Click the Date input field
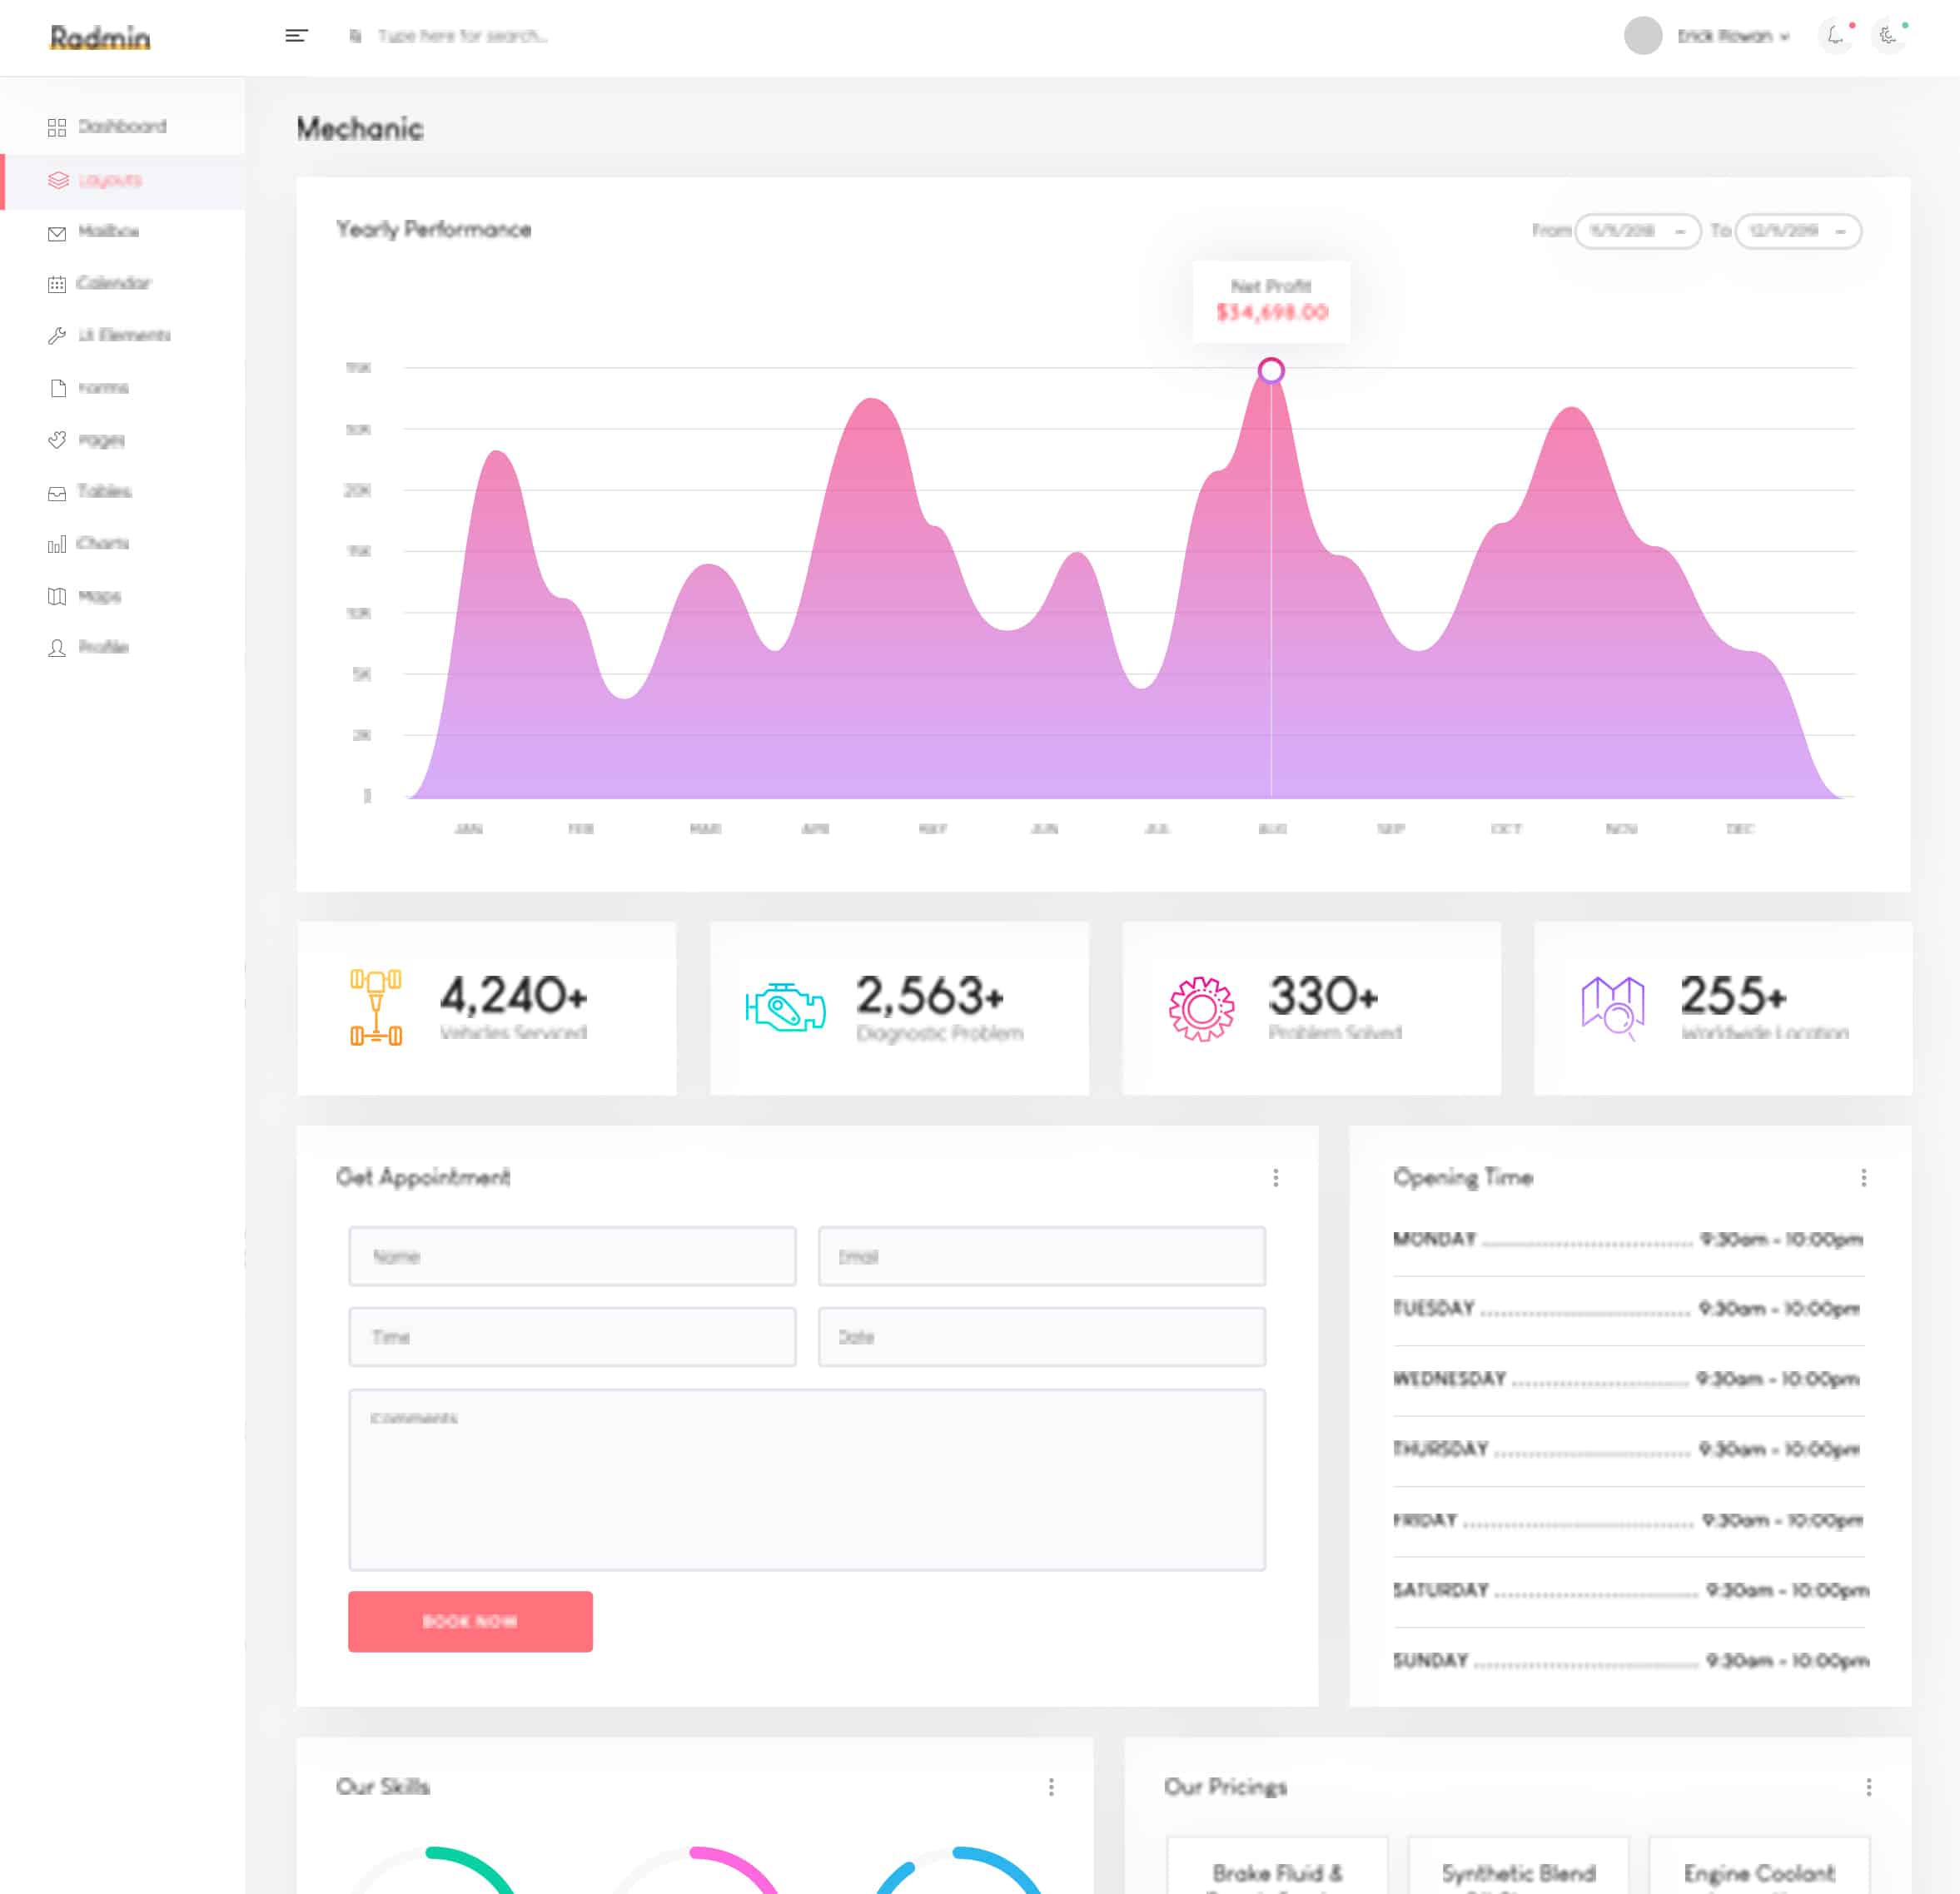 [1041, 1337]
